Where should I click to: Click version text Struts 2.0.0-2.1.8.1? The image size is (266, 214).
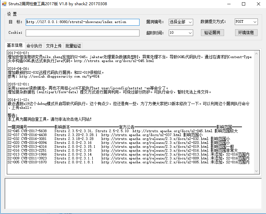(74, 162)
